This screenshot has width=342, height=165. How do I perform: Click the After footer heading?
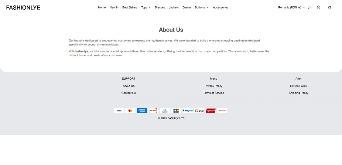coord(298,79)
